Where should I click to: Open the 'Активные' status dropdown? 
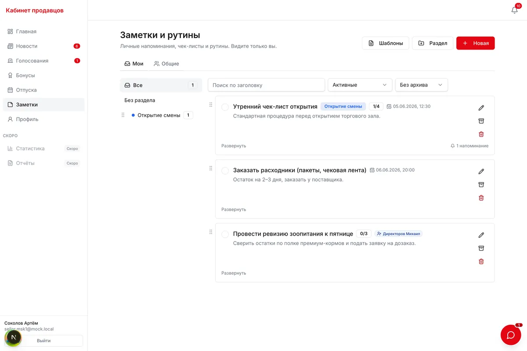tap(360, 85)
